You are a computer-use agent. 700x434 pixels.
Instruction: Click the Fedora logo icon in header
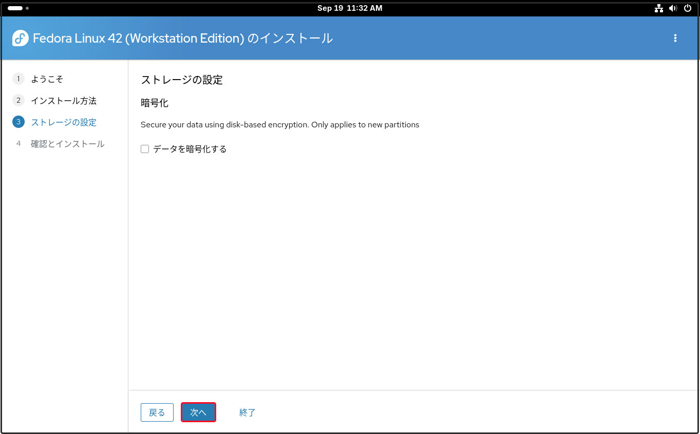point(21,38)
